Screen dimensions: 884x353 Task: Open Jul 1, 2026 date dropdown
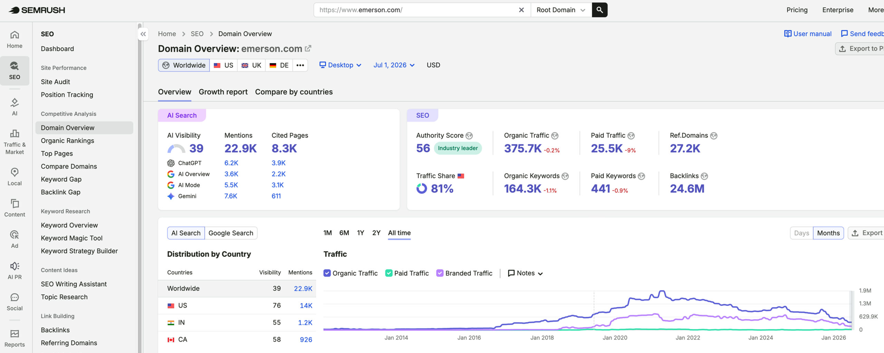click(x=394, y=65)
